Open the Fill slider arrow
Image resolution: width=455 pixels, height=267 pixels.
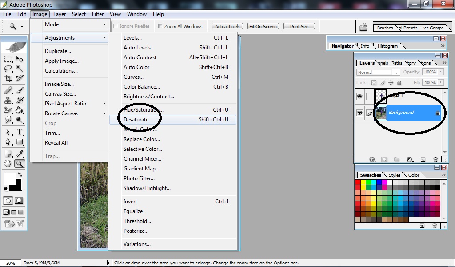click(x=441, y=82)
